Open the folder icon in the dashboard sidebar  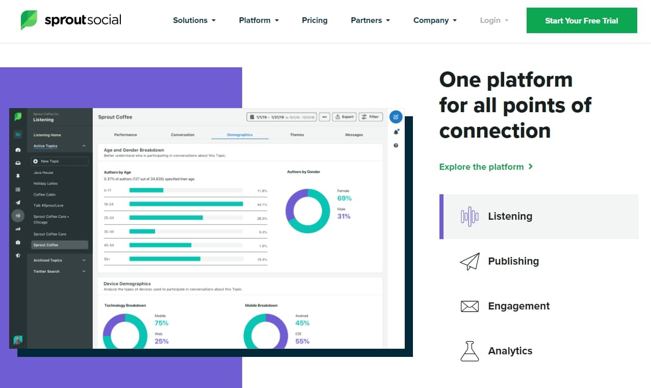pyautogui.click(x=18, y=135)
